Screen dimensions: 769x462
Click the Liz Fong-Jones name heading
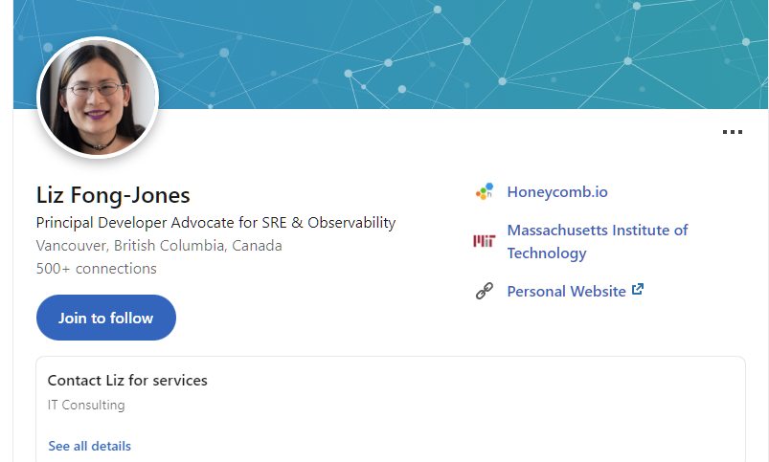pos(113,195)
